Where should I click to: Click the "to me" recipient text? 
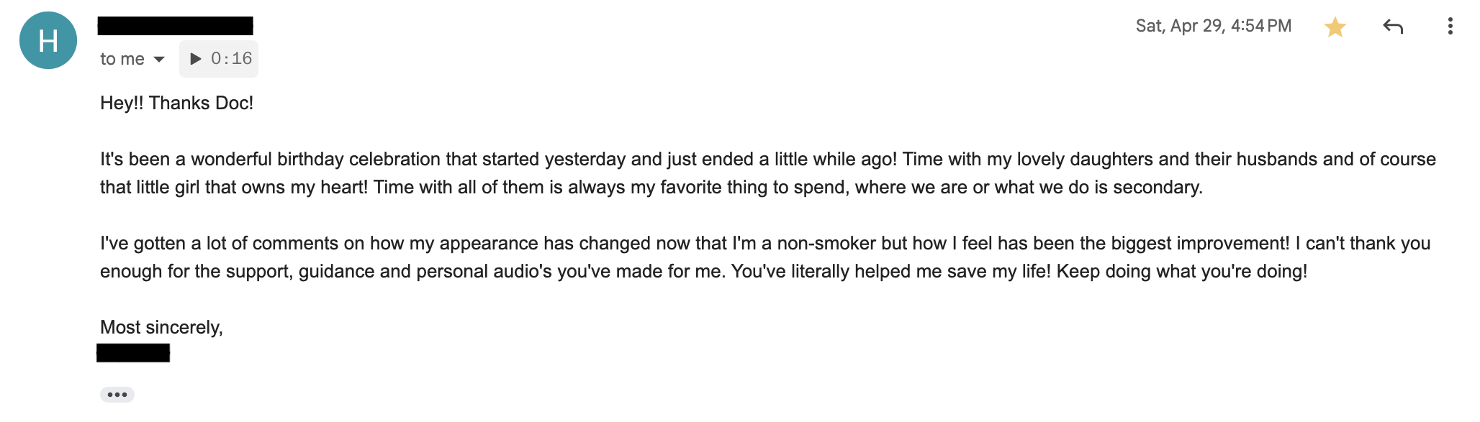pyautogui.click(x=122, y=59)
